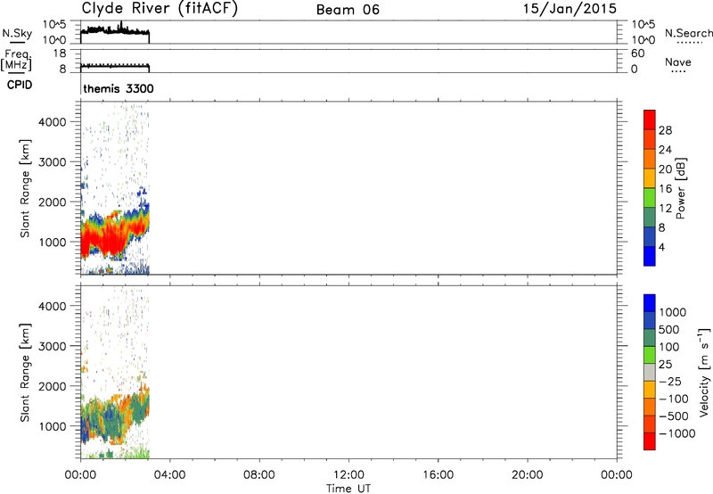Click the 'Beam 06' header label

click(x=348, y=10)
